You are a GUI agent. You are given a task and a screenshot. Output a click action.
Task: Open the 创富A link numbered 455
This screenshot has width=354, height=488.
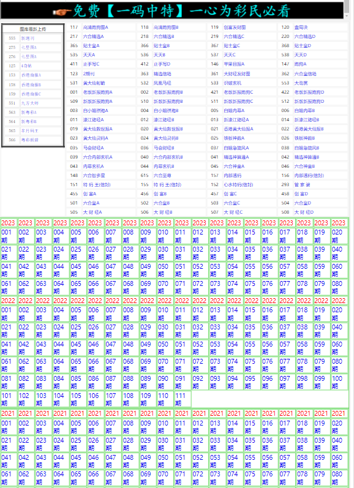point(89,194)
